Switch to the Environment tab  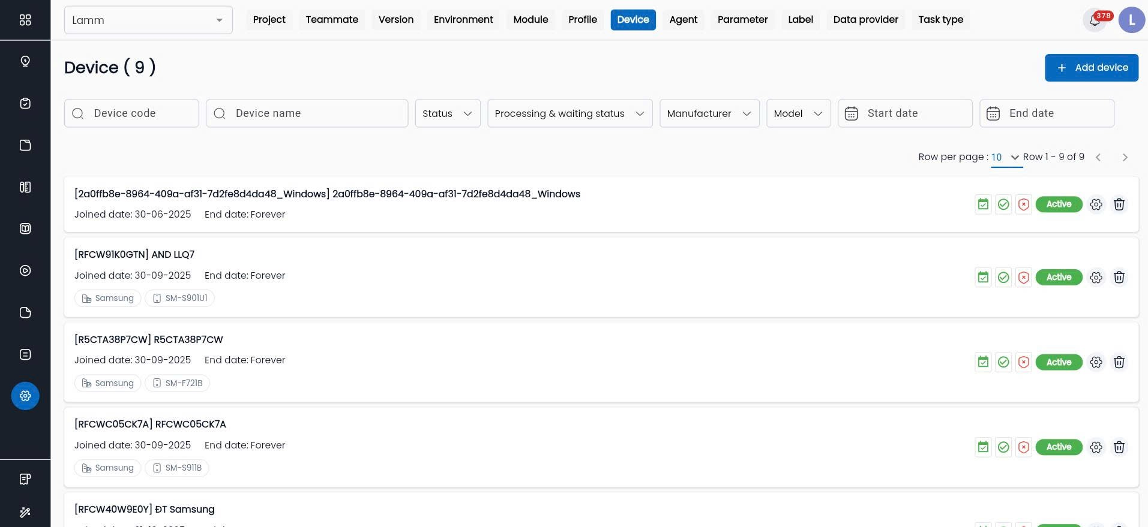463,20
